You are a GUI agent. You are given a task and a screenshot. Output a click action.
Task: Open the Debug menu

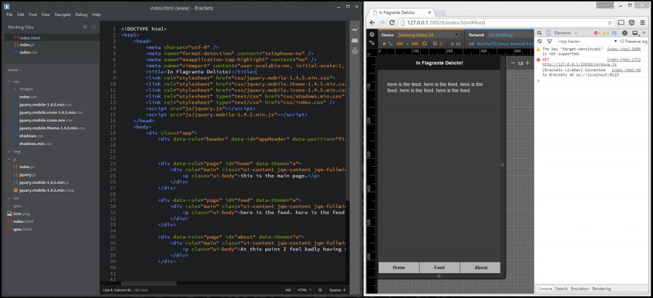pyautogui.click(x=82, y=15)
